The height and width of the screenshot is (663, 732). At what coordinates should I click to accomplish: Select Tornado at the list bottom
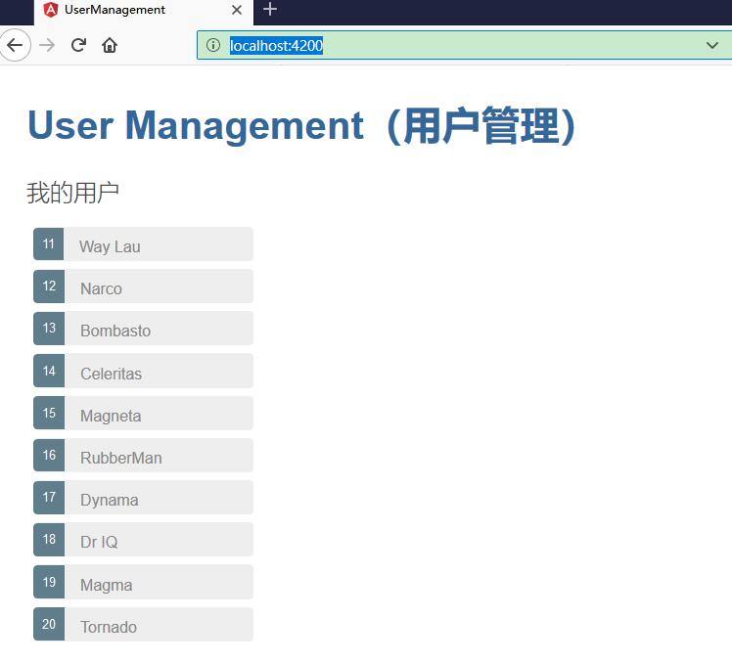click(x=143, y=625)
